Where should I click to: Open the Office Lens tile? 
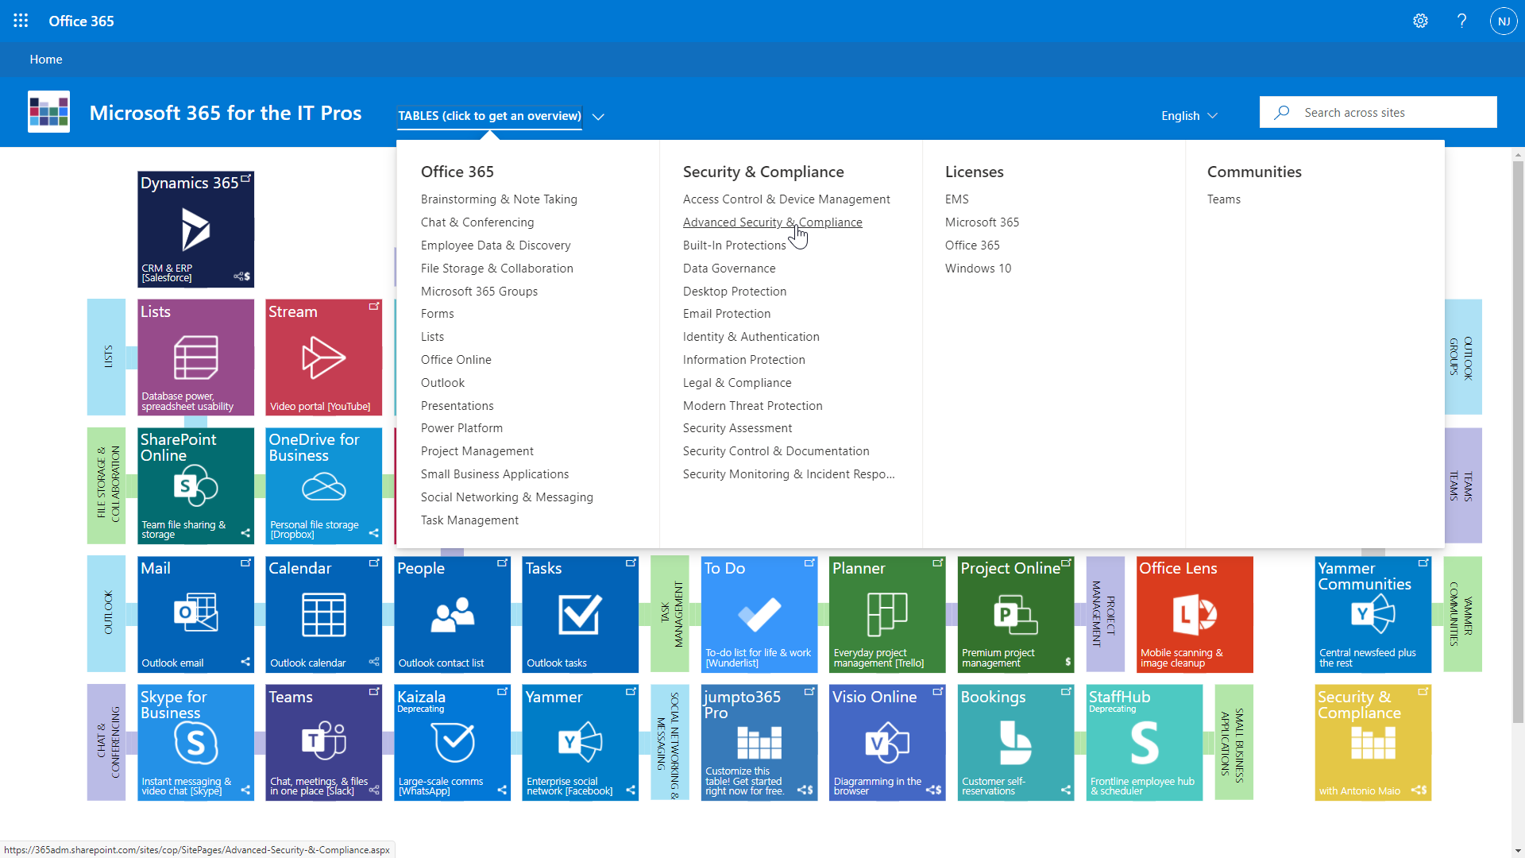tap(1195, 615)
